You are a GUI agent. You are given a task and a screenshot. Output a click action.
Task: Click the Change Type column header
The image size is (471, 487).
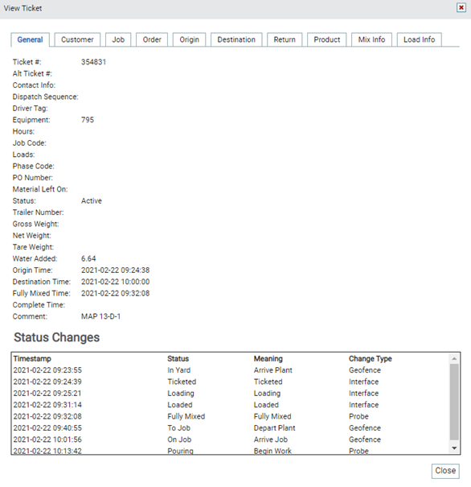click(x=371, y=359)
